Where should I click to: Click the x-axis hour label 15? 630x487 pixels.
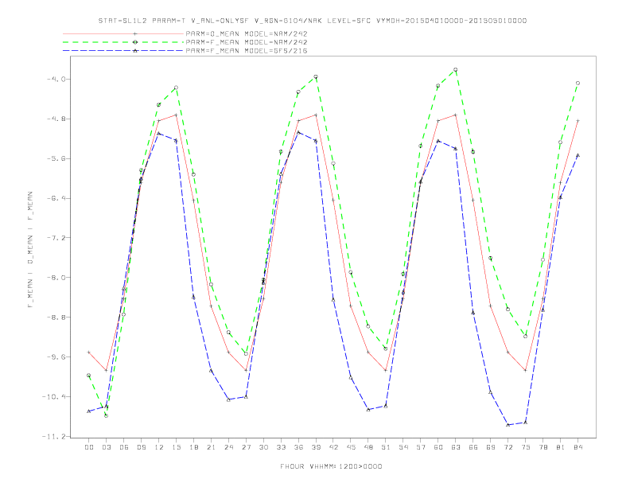click(176, 447)
